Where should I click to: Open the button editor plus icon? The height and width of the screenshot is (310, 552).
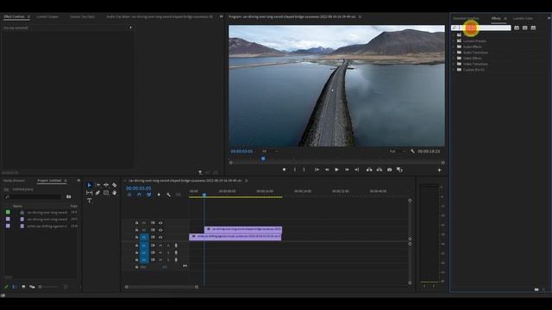[439, 170]
